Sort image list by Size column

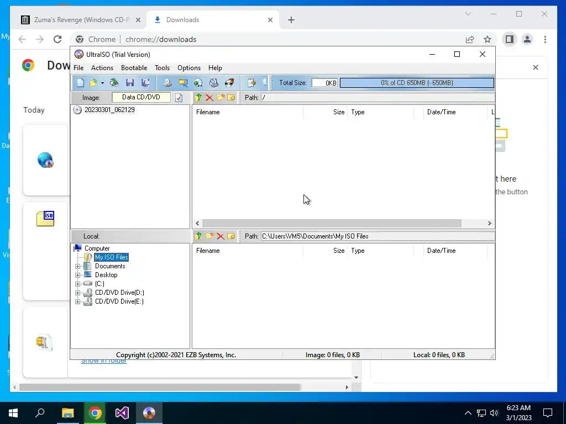[325, 112]
